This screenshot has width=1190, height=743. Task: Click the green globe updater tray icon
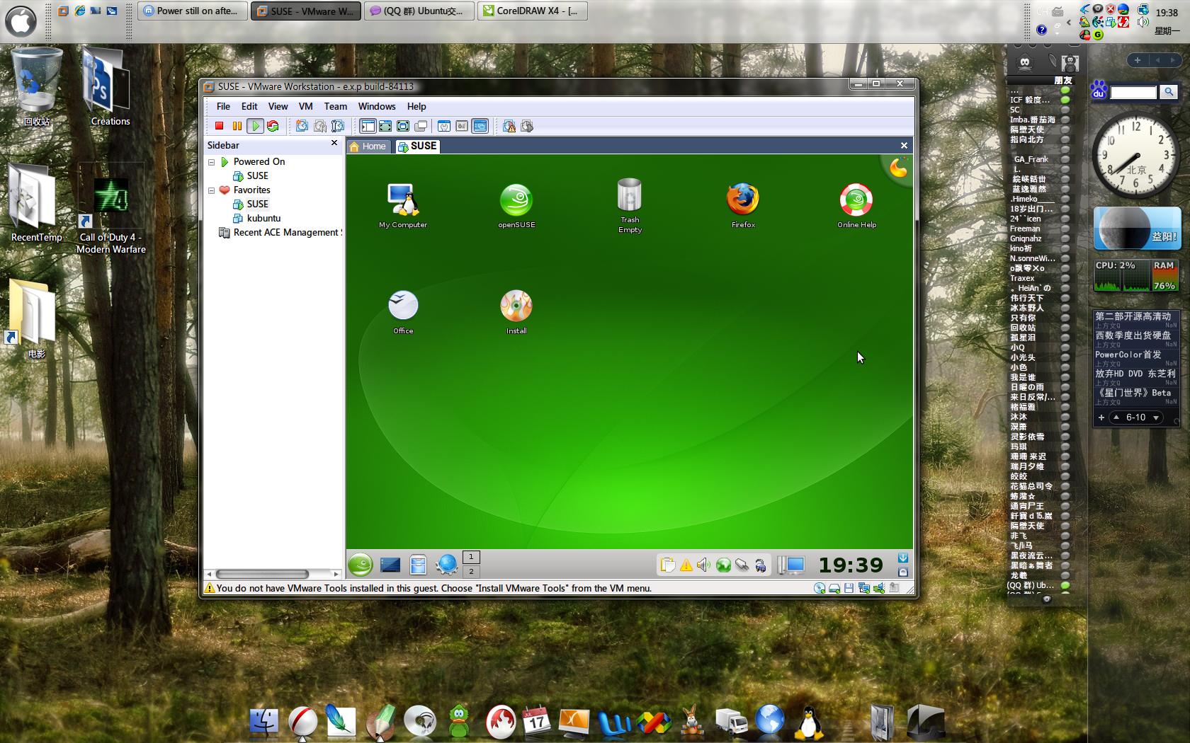pyautogui.click(x=723, y=565)
